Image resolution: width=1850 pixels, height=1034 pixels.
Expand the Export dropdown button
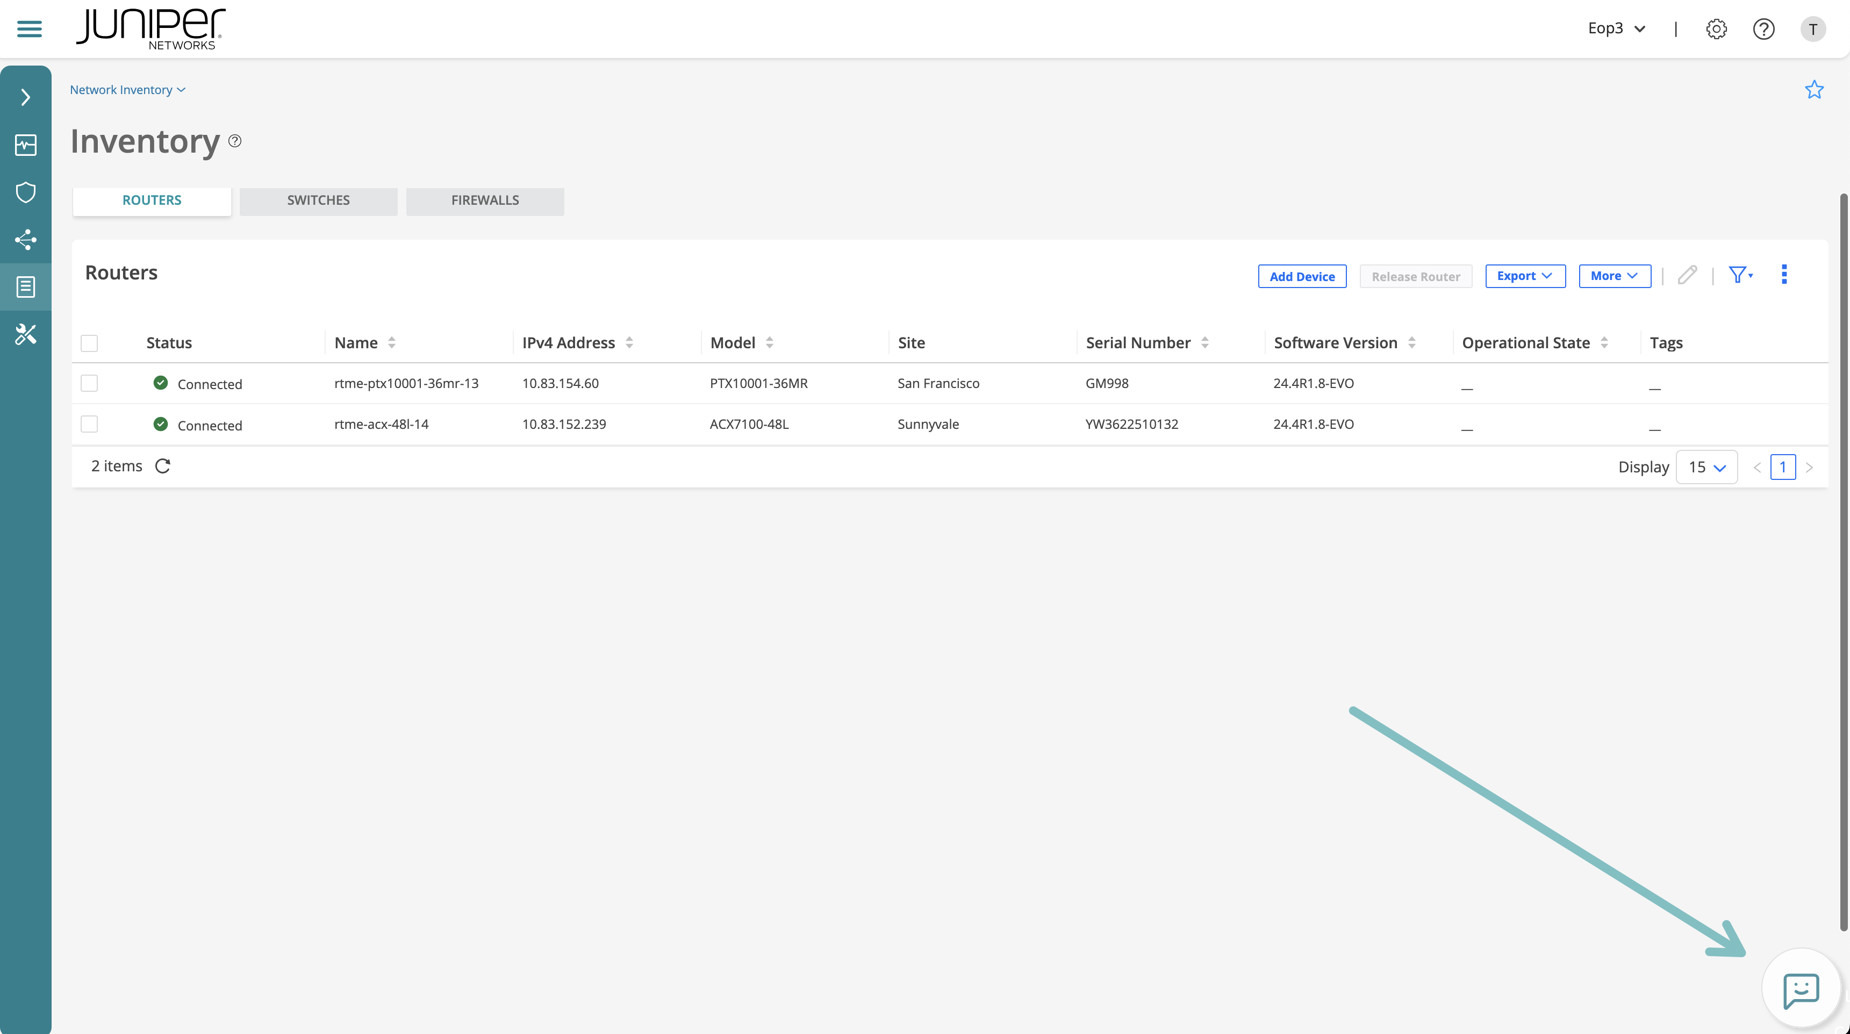pyautogui.click(x=1525, y=276)
